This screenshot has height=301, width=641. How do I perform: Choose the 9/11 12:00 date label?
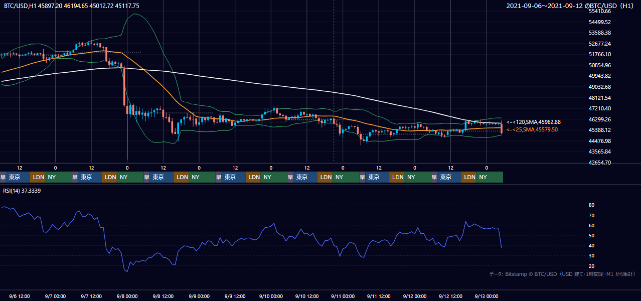pyautogui.click(x=379, y=296)
